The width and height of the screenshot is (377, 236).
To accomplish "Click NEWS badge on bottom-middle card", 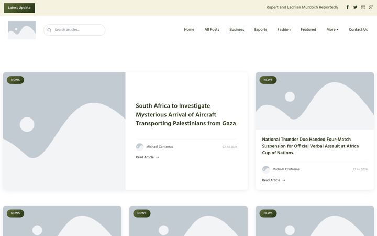I will (x=141, y=213).
